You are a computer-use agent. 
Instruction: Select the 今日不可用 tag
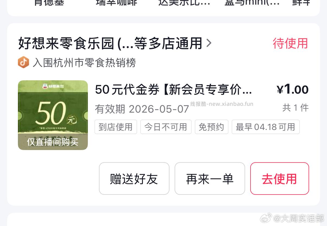click(166, 127)
